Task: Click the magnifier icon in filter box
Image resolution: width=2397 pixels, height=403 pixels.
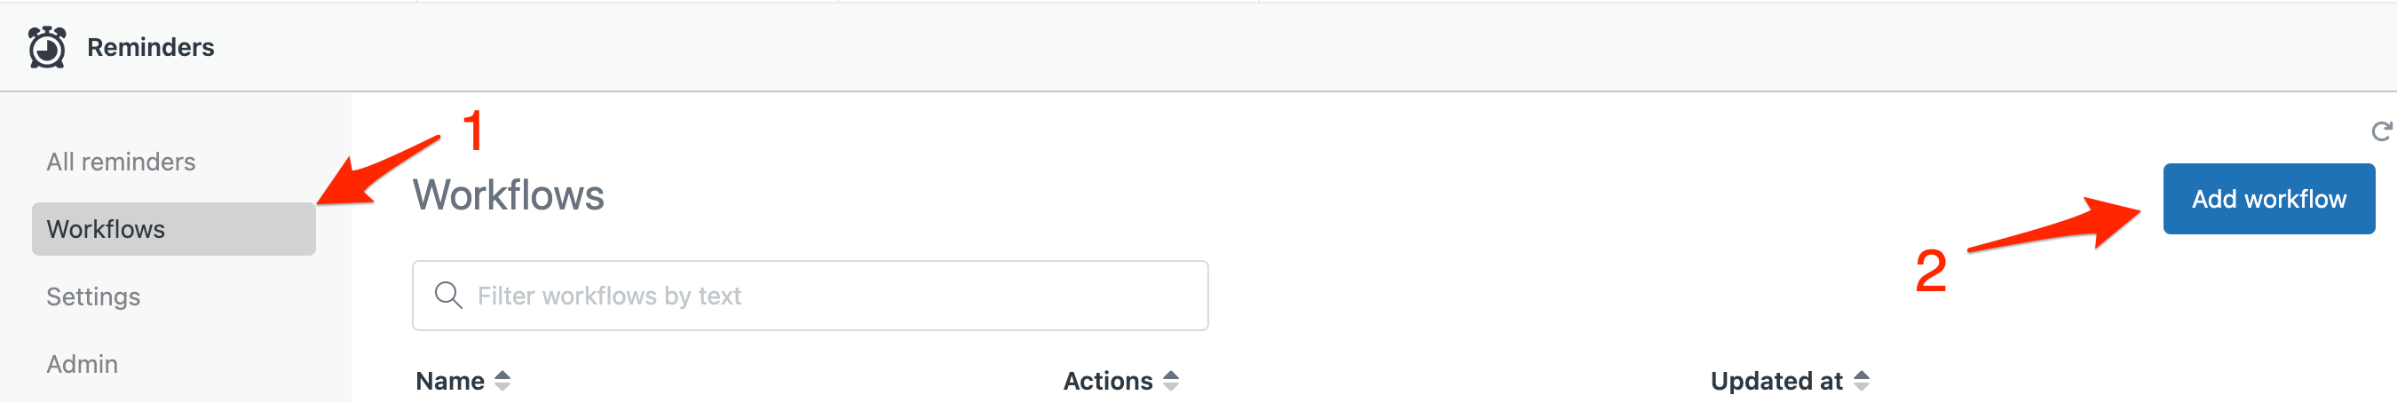Action: tap(448, 295)
